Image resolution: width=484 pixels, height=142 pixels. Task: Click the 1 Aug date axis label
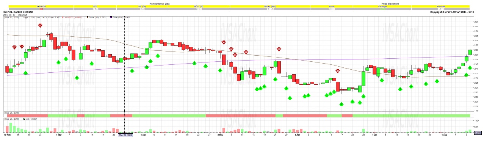point(445,134)
